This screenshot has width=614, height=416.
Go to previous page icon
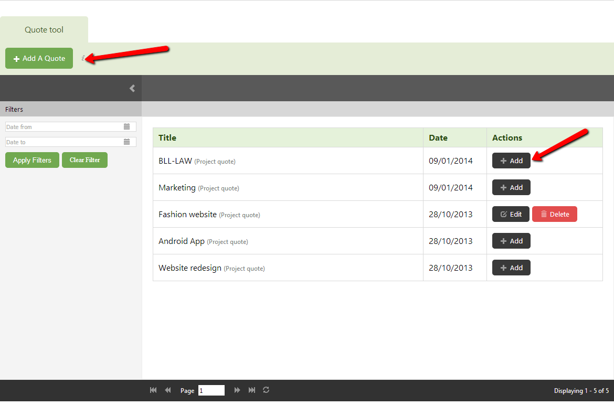click(x=168, y=390)
